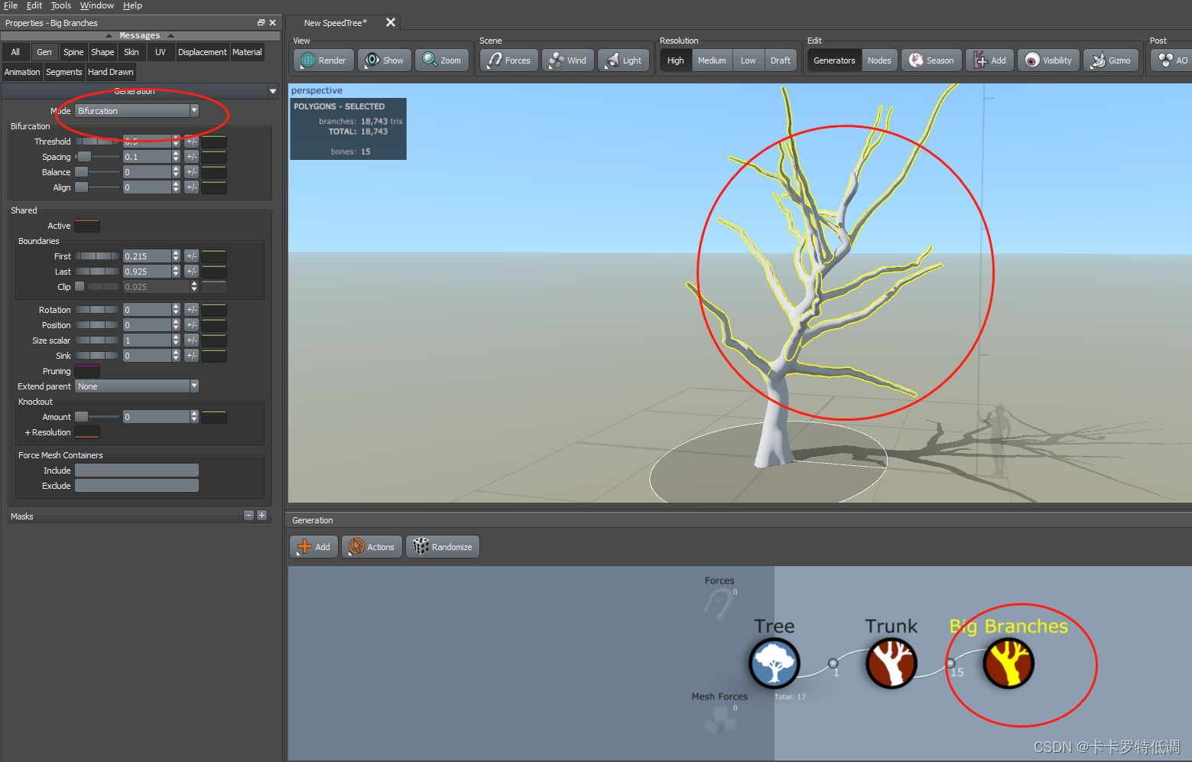Click the link dot between Trunk and Big Branches
Viewport: 1192px width, 762px height.
950,663
